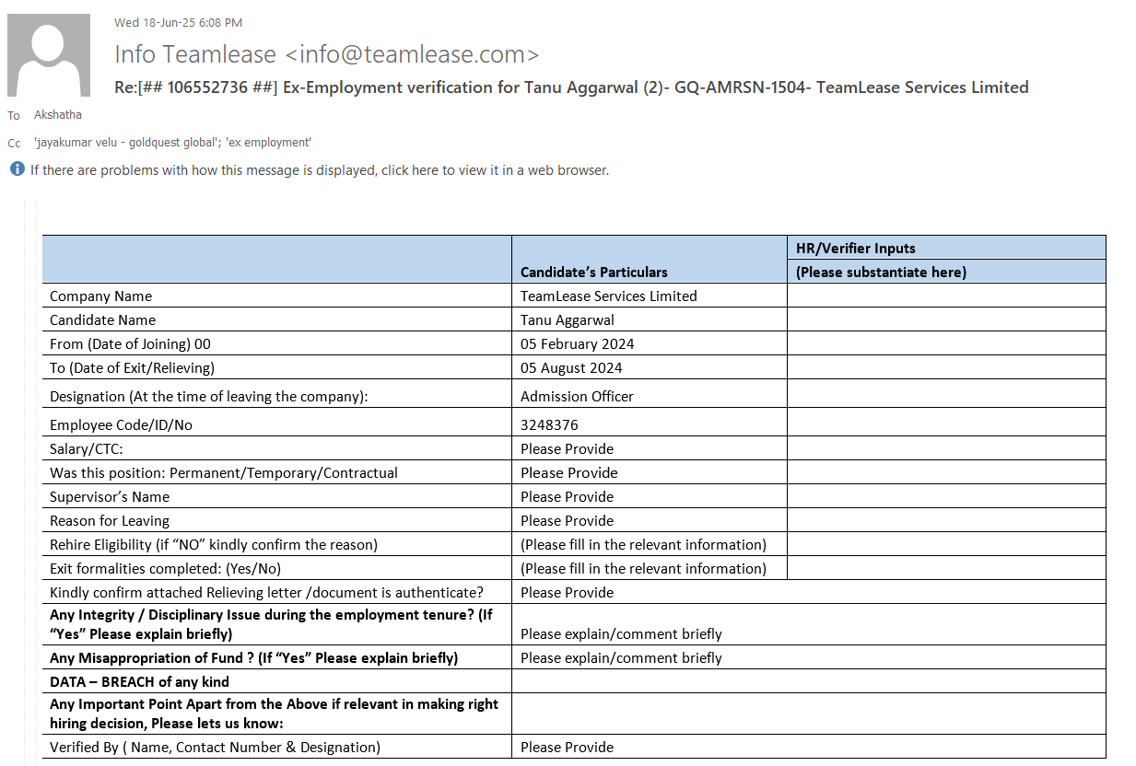Click 'Please Provide' in Salary/CTC row
Screen dimensions: 1136x766
(x=568, y=448)
